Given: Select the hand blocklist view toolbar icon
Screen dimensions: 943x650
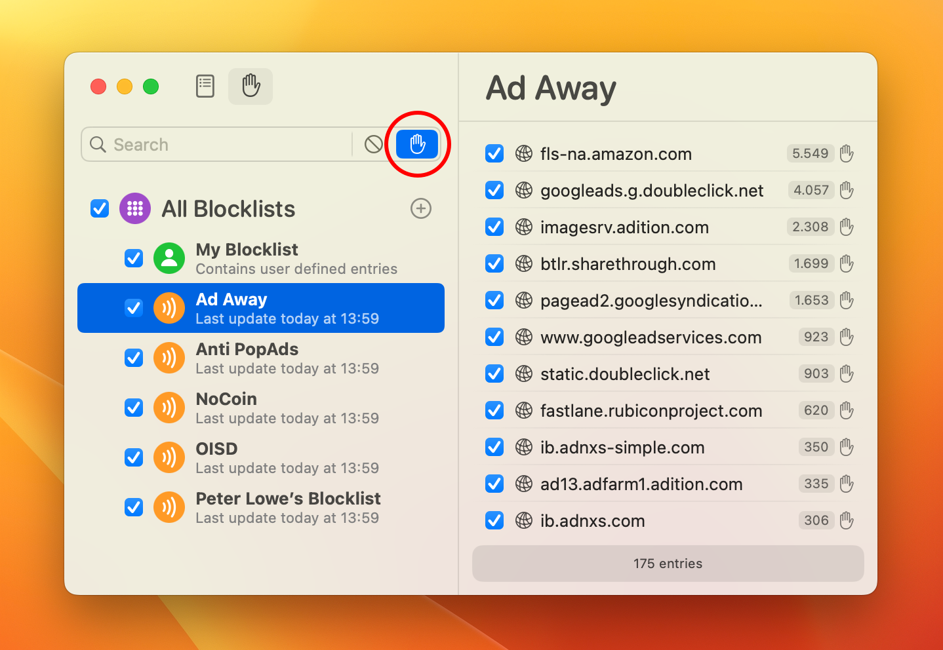Looking at the screenshot, I should click(x=251, y=86).
